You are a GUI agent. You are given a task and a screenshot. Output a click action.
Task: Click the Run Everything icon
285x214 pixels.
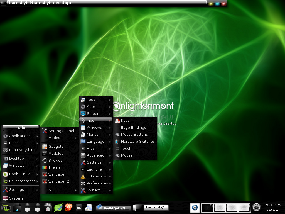[x=6, y=150]
